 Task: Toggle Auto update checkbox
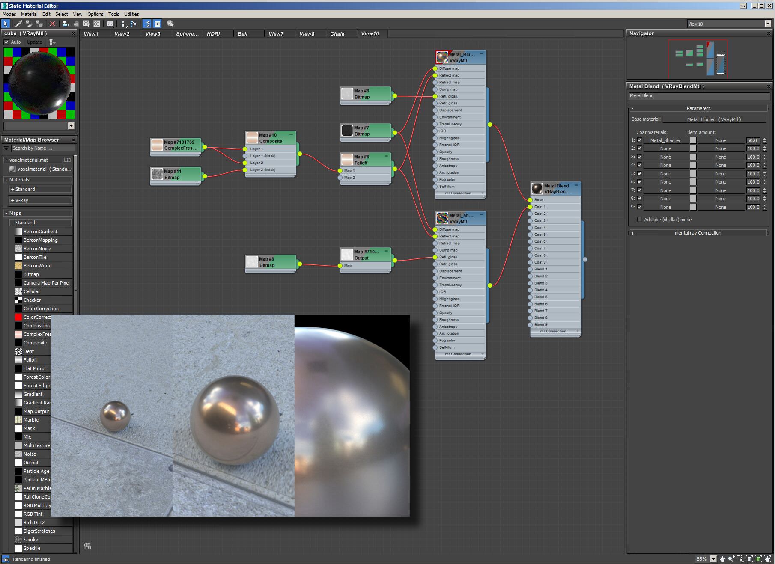[6, 42]
